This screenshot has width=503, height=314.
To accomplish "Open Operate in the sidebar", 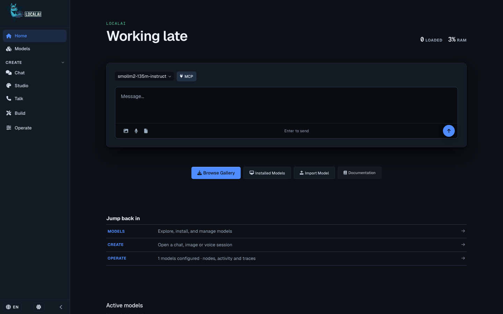I will (35, 128).
